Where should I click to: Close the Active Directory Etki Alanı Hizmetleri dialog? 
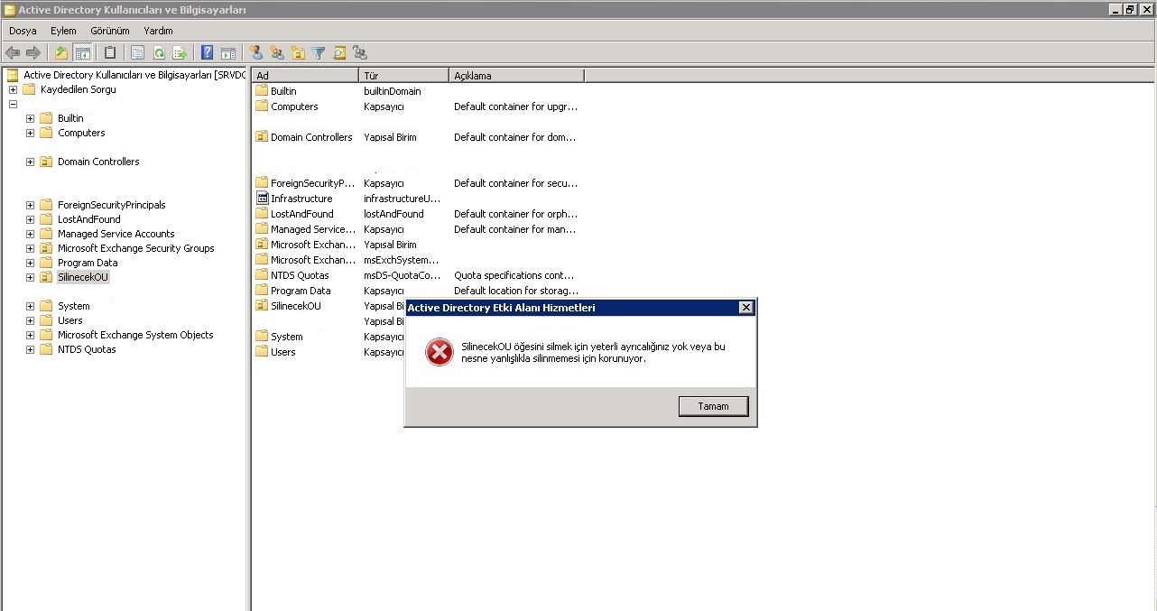pos(745,308)
